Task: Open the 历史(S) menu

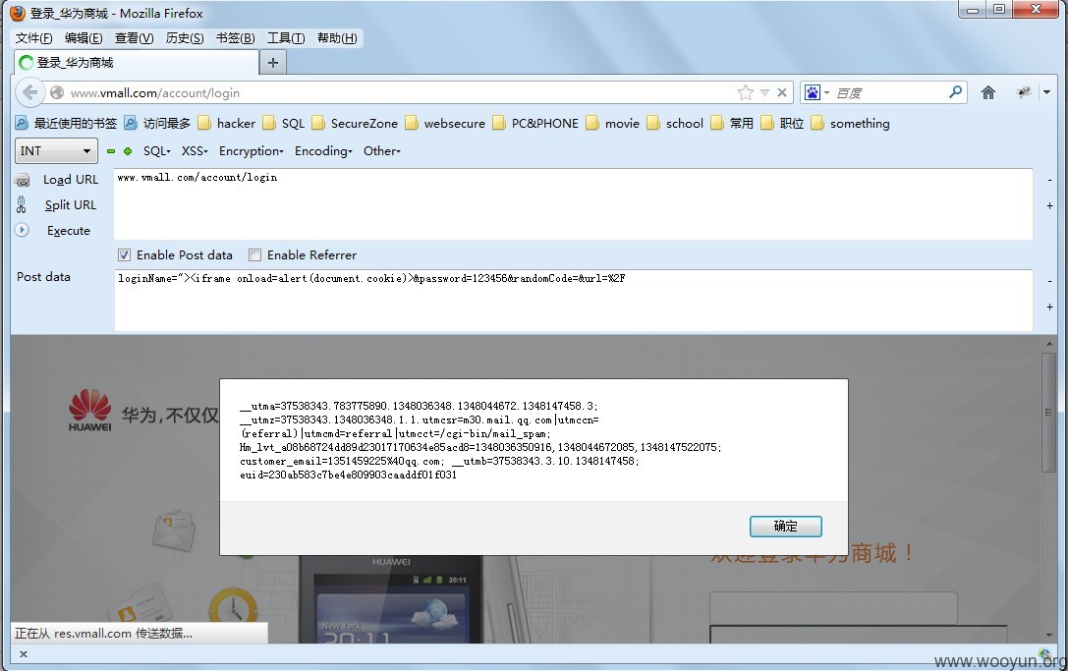Action: 185,38
